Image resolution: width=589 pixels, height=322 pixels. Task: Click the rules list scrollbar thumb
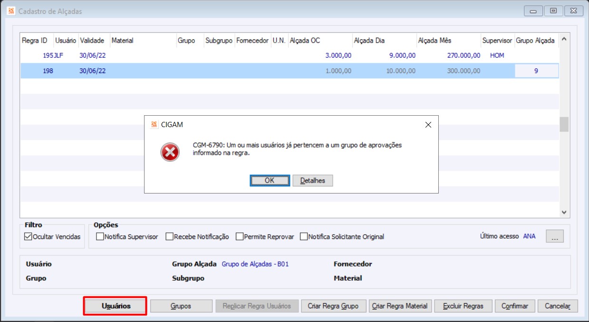click(564, 124)
